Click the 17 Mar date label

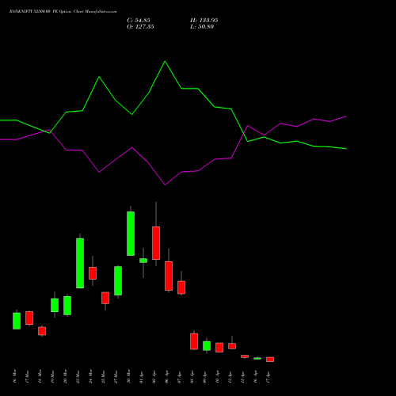[x=27, y=376]
